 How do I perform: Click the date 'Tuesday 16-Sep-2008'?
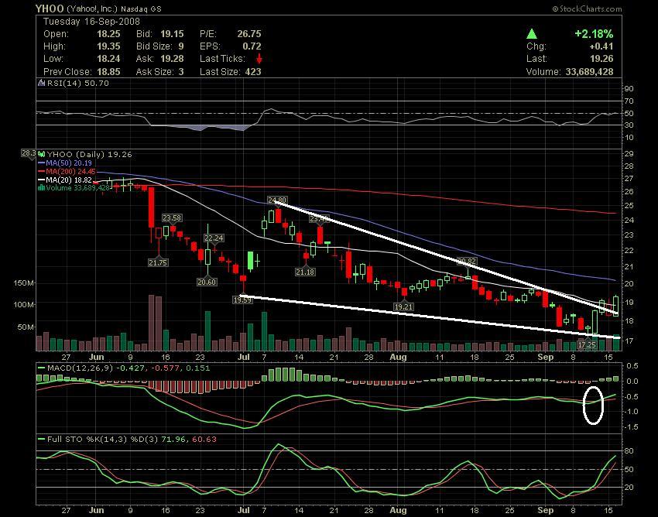pyautogui.click(x=91, y=22)
